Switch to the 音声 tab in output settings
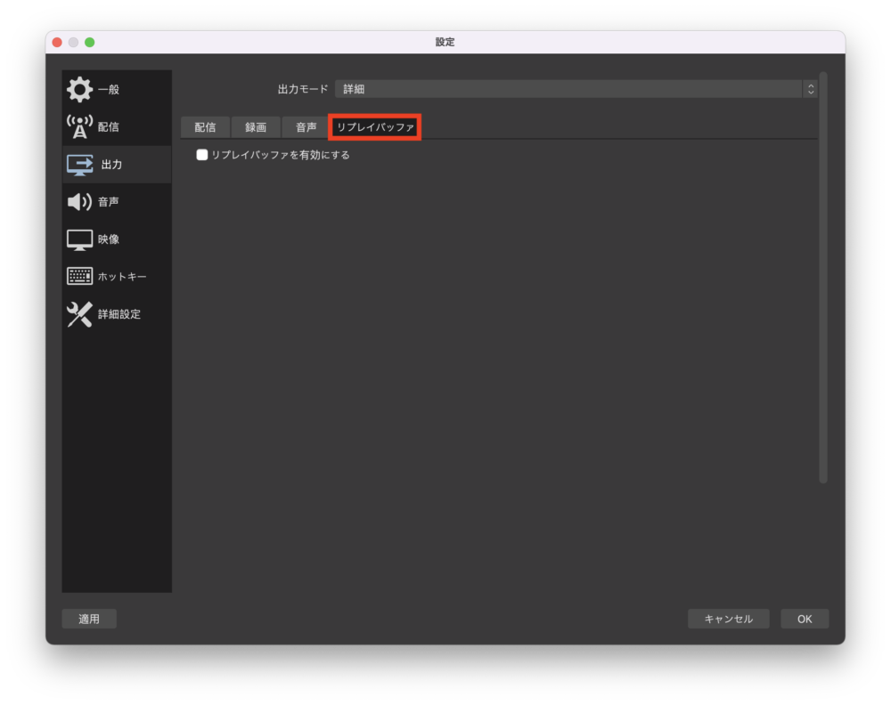 307,127
